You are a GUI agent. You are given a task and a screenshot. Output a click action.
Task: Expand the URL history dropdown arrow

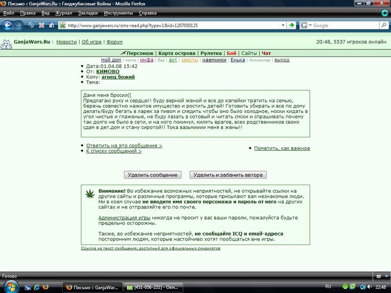coord(283,25)
